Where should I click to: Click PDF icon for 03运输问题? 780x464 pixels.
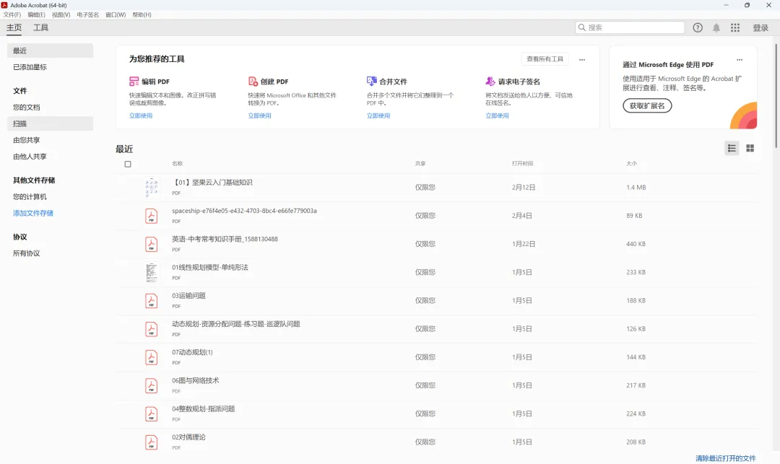[x=151, y=301]
